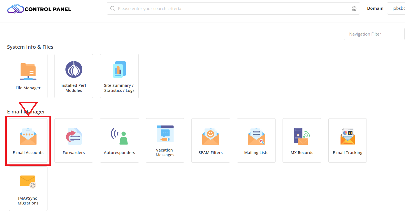
Task: Open Autoresponders
Action: click(119, 140)
